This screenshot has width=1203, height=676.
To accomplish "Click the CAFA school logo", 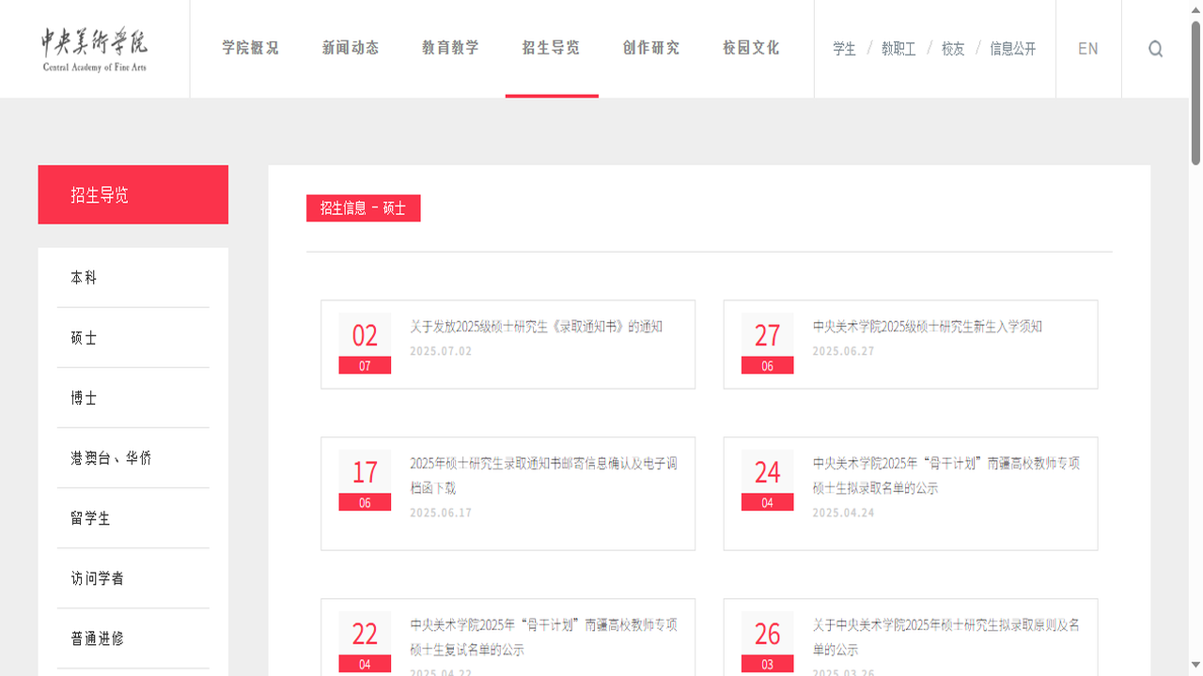I will 94,48.
